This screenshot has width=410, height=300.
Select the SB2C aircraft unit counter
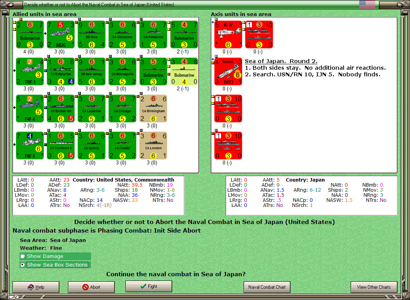click(61, 34)
